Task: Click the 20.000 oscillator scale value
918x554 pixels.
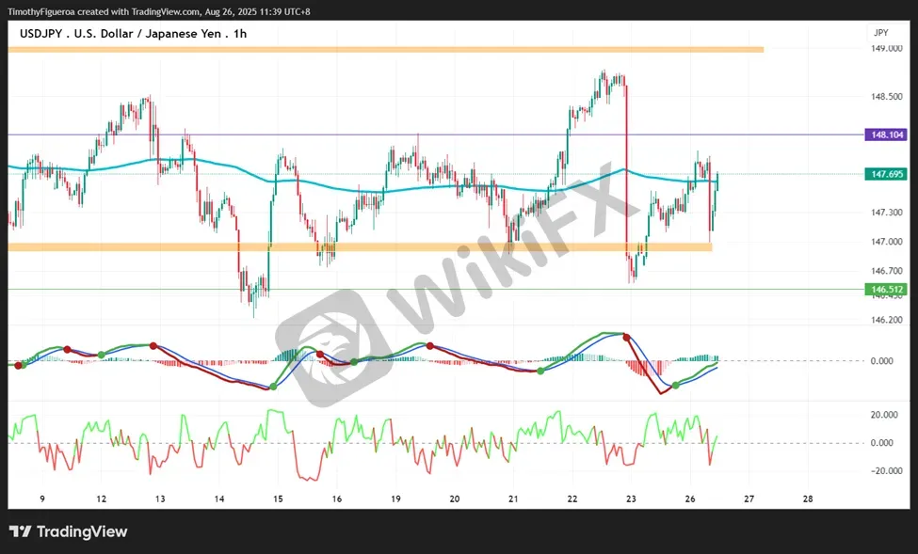Action: [884, 415]
